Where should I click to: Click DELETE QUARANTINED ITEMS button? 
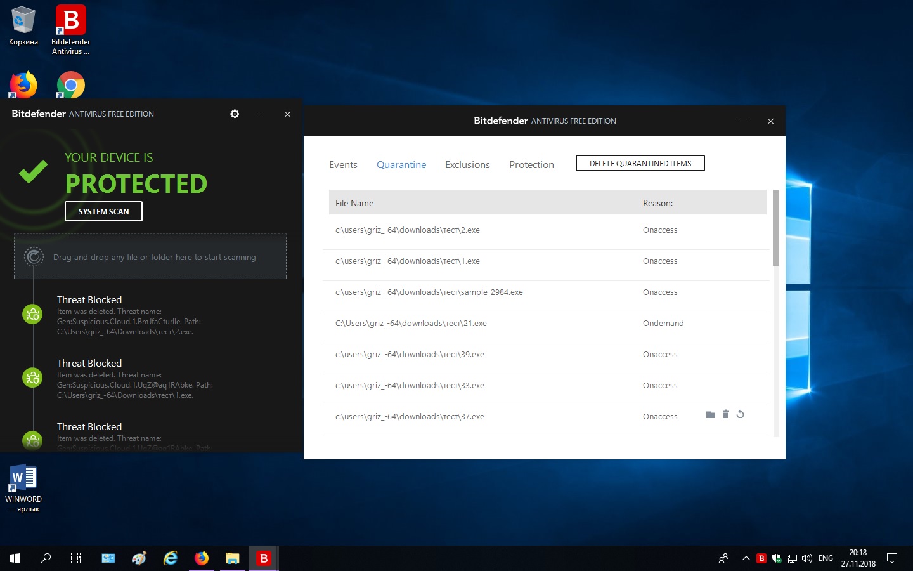[x=640, y=163]
